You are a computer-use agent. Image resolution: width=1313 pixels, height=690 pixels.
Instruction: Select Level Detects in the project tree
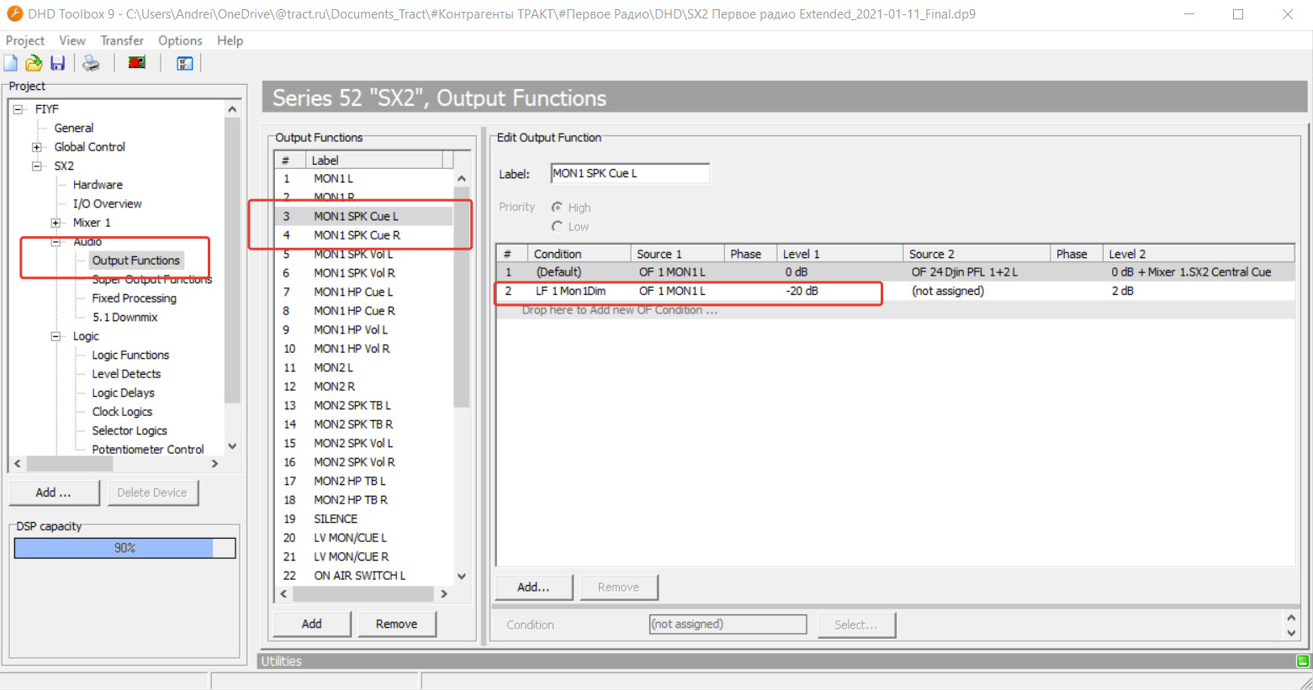point(126,374)
